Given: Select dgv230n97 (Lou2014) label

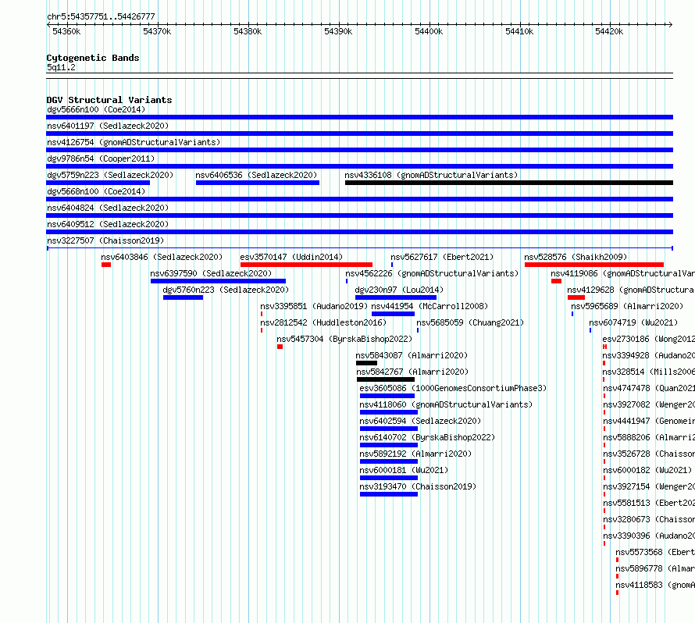Looking at the screenshot, I should click(399, 290).
